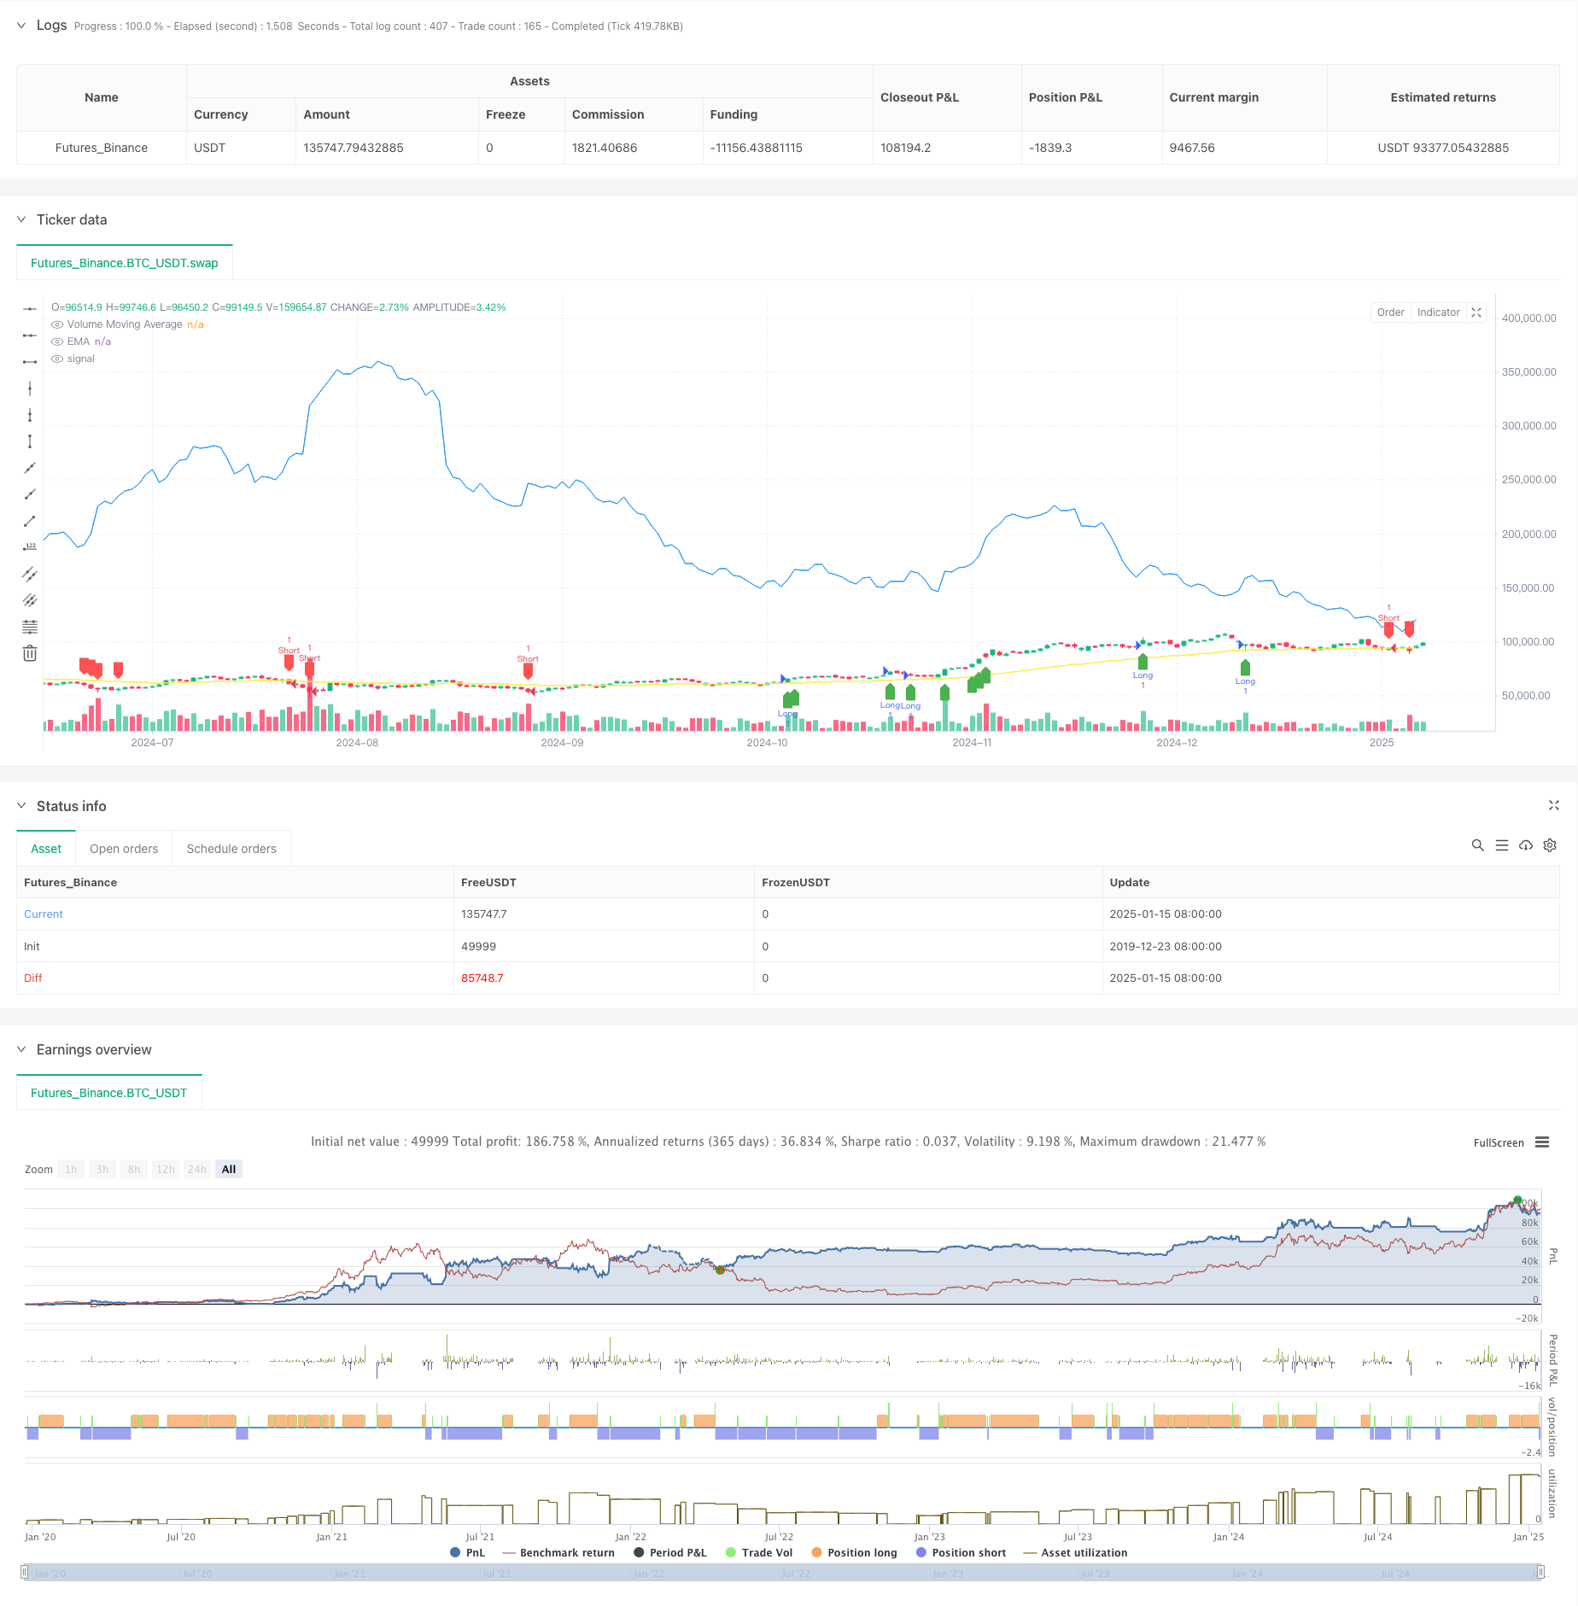Toggle Period P&L series in legend
This screenshot has height=1606, width=1578.
point(670,1552)
